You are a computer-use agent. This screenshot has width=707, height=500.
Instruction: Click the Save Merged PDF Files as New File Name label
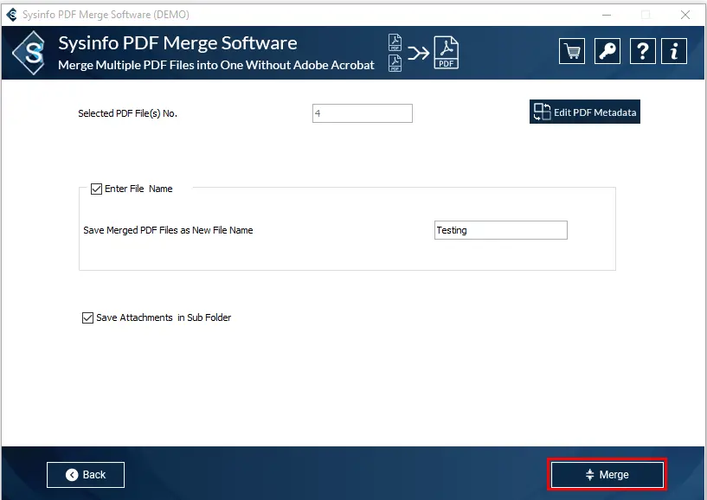[x=168, y=230]
